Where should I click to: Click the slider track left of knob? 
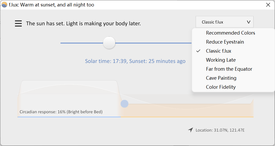pos(82,43)
